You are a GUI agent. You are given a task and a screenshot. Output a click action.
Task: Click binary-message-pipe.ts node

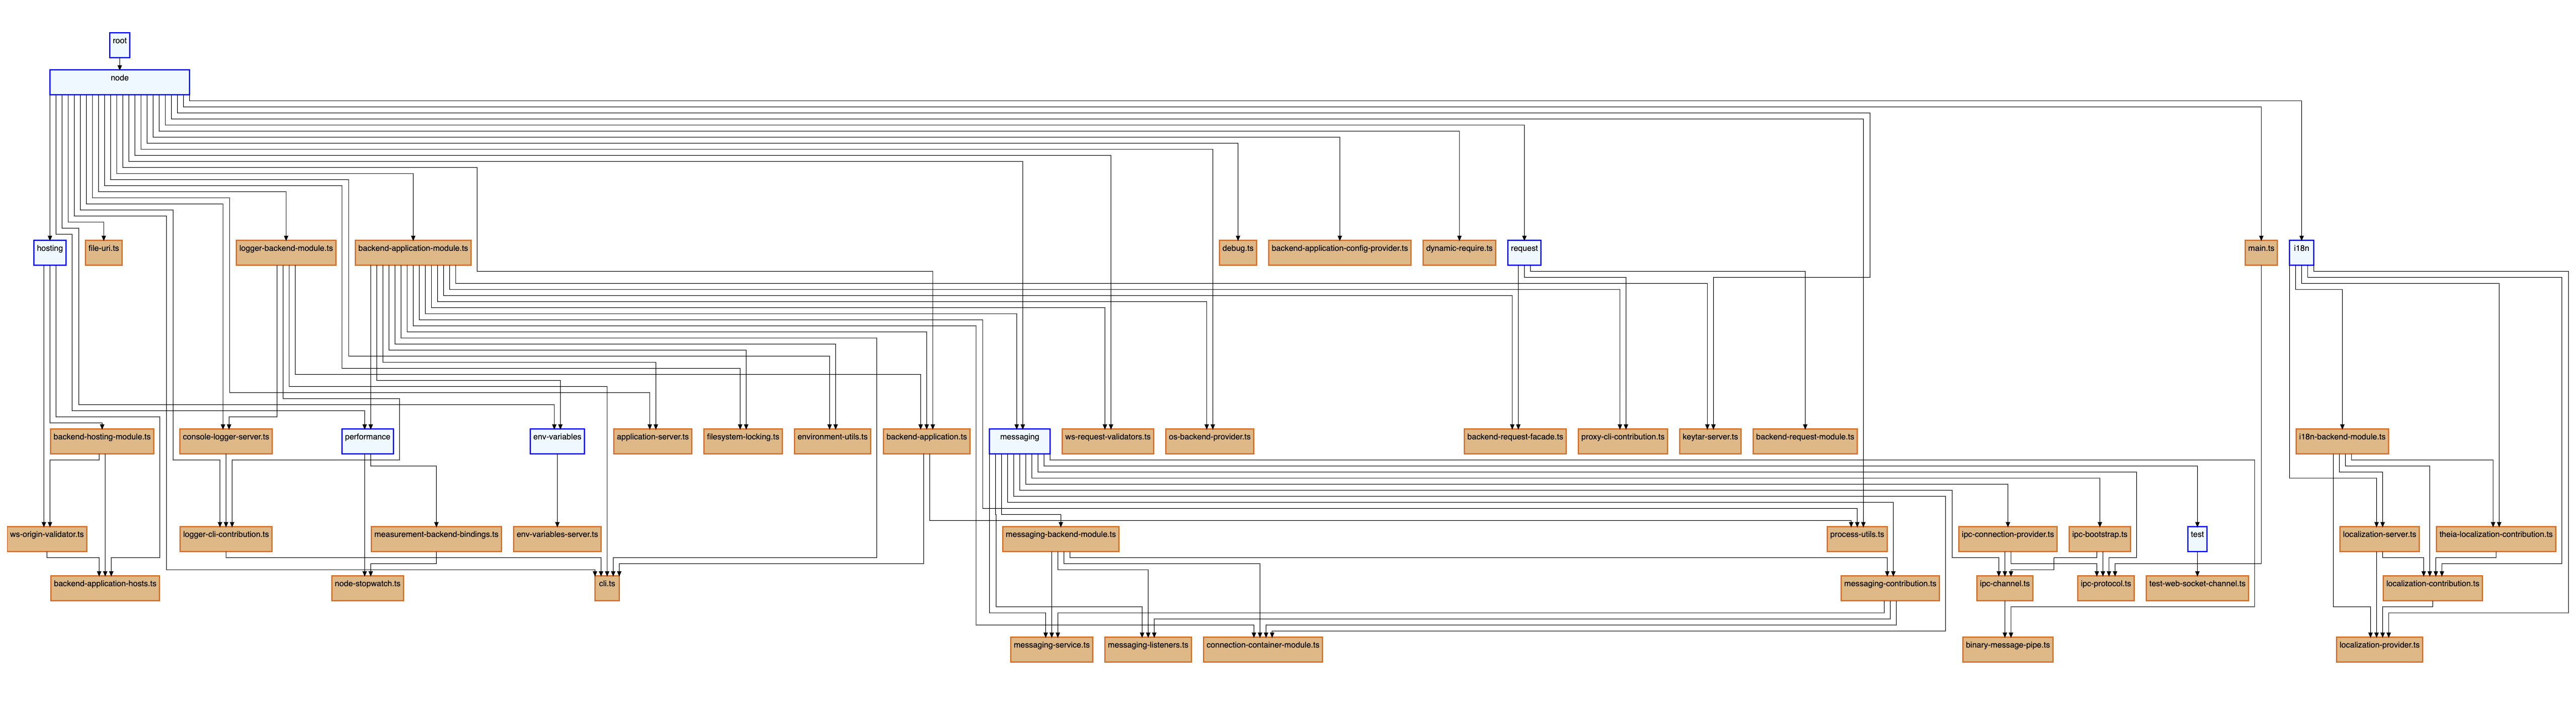point(2007,649)
